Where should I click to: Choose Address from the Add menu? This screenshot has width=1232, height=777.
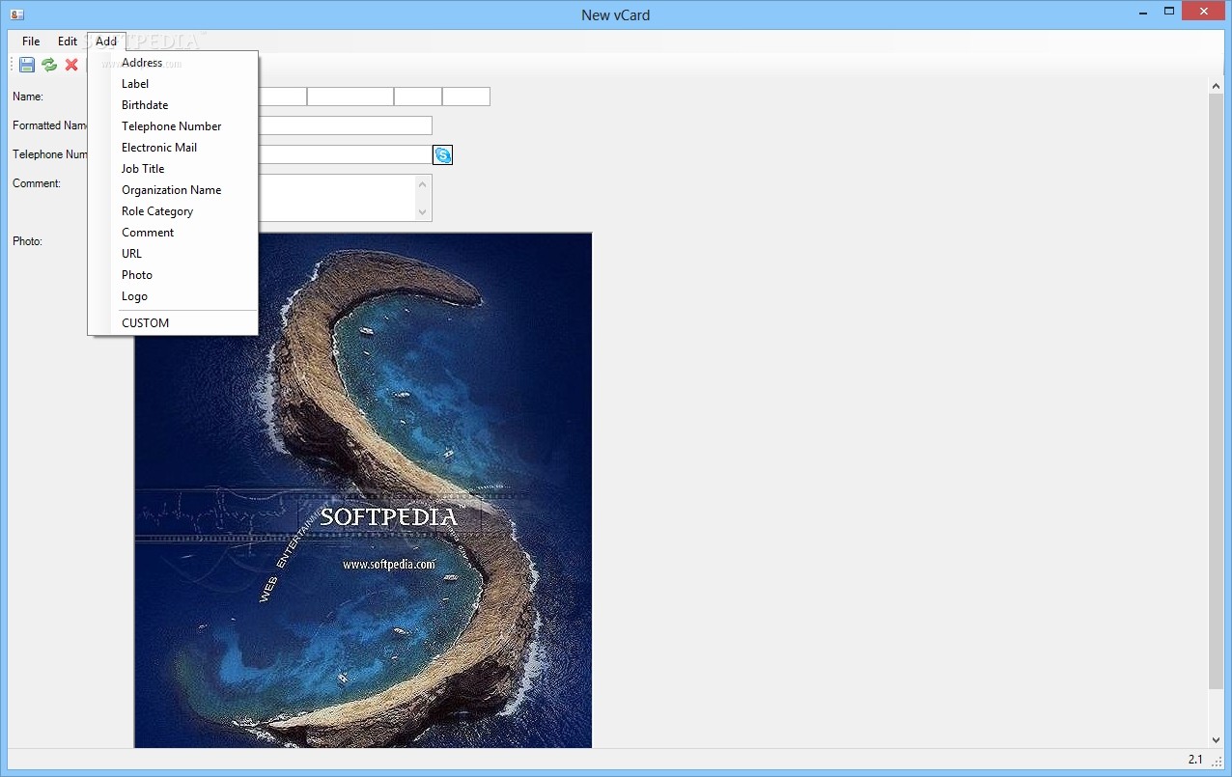pos(173,63)
